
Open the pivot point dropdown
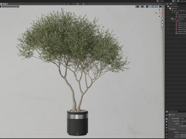click(74, 4)
